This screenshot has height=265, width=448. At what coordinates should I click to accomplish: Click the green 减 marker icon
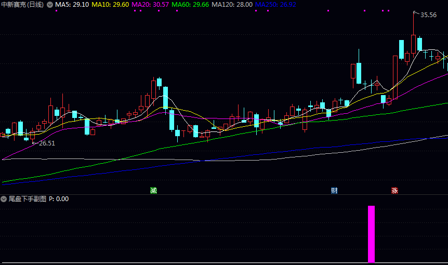[x=153, y=191]
